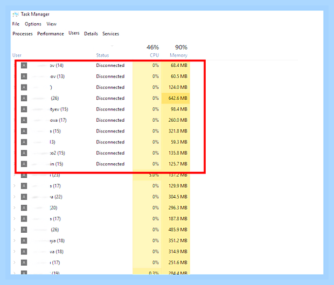Image resolution: width=334 pixels, height=285 pixels.
Task: Click user icon in the 304.5 MB row
Action: point(24,197)
